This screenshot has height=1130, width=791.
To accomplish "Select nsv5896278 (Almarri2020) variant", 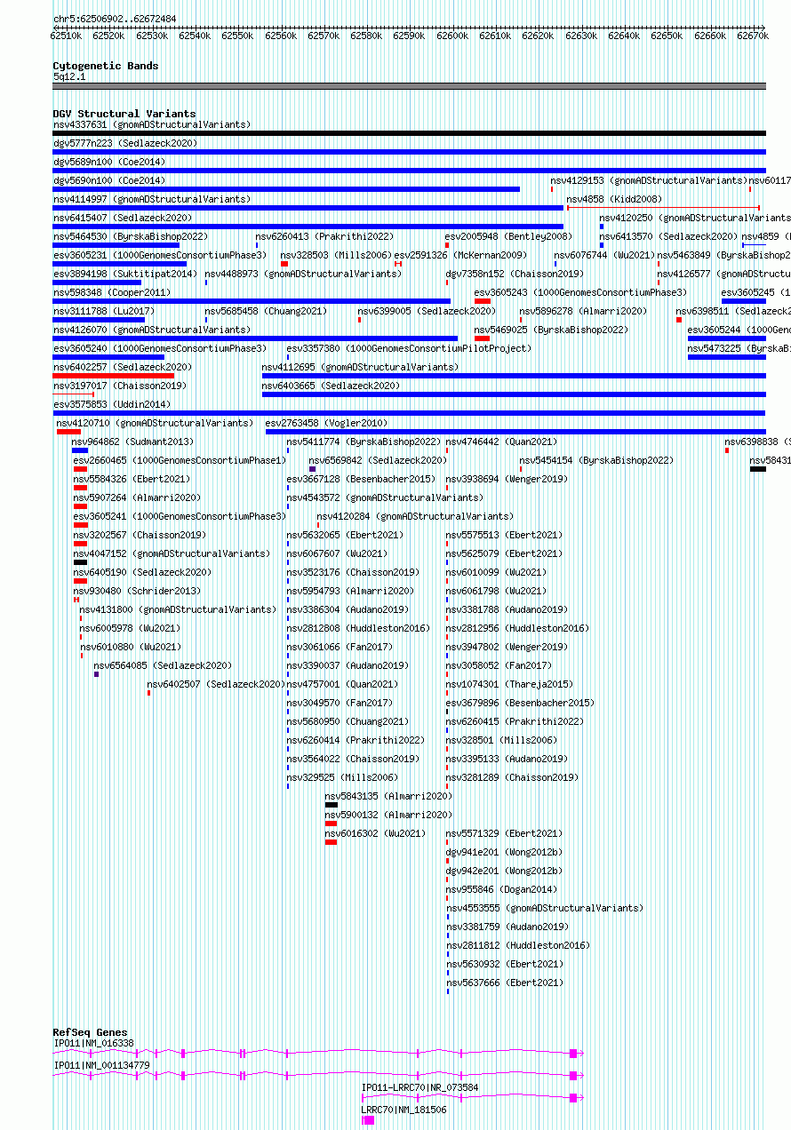I will 584,311.
